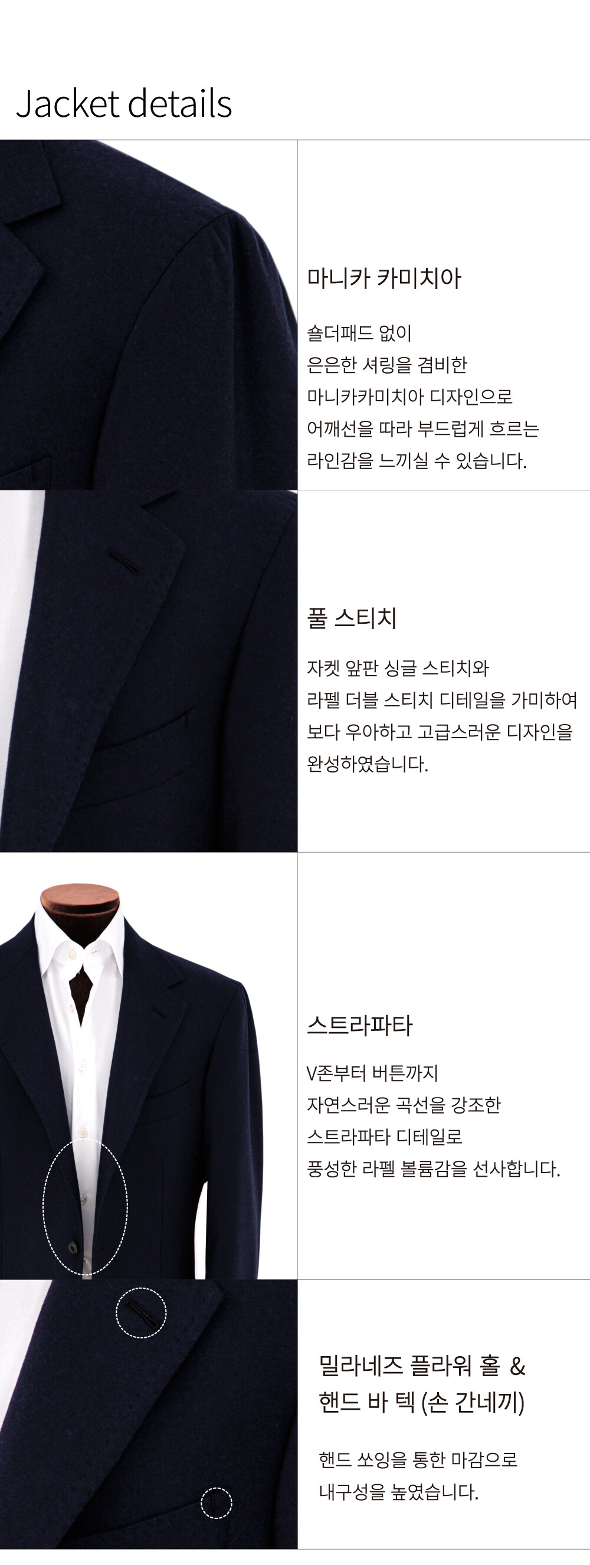The height and width of the screenshot is (1565, 590).
Task: Click the shoulder pad description paragraph
Action: pos(423,397)
